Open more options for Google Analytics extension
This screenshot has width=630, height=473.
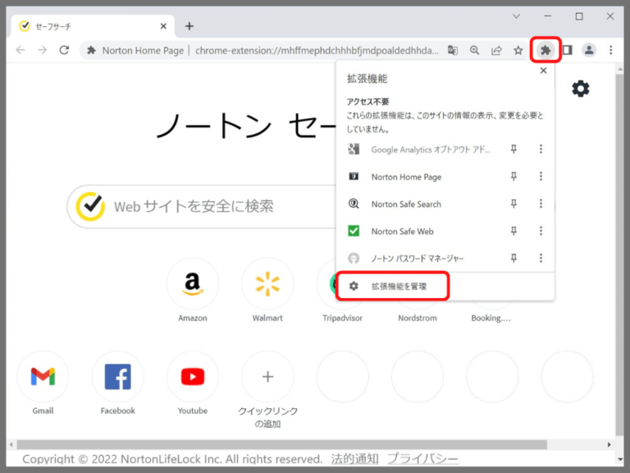[541, 149]
